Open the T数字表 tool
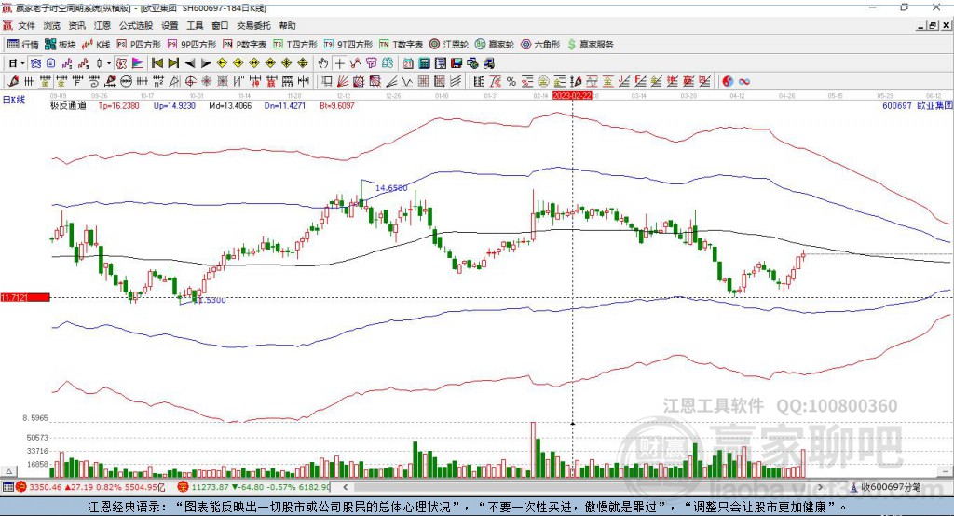The image size is (954, 516). pyautogui.click(x=401, y=45)
